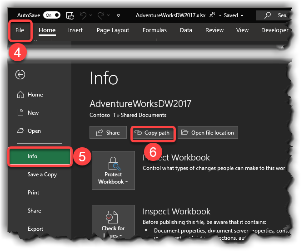The width and height of the screenshot is (304, 252).
Task: Click into the Search box
Action: point(273,15)
